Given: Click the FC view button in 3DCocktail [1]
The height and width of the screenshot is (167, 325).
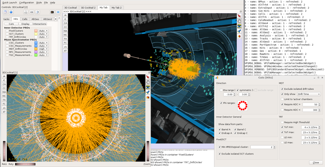Looking at the screenshot, I should [x=4, y=104].
